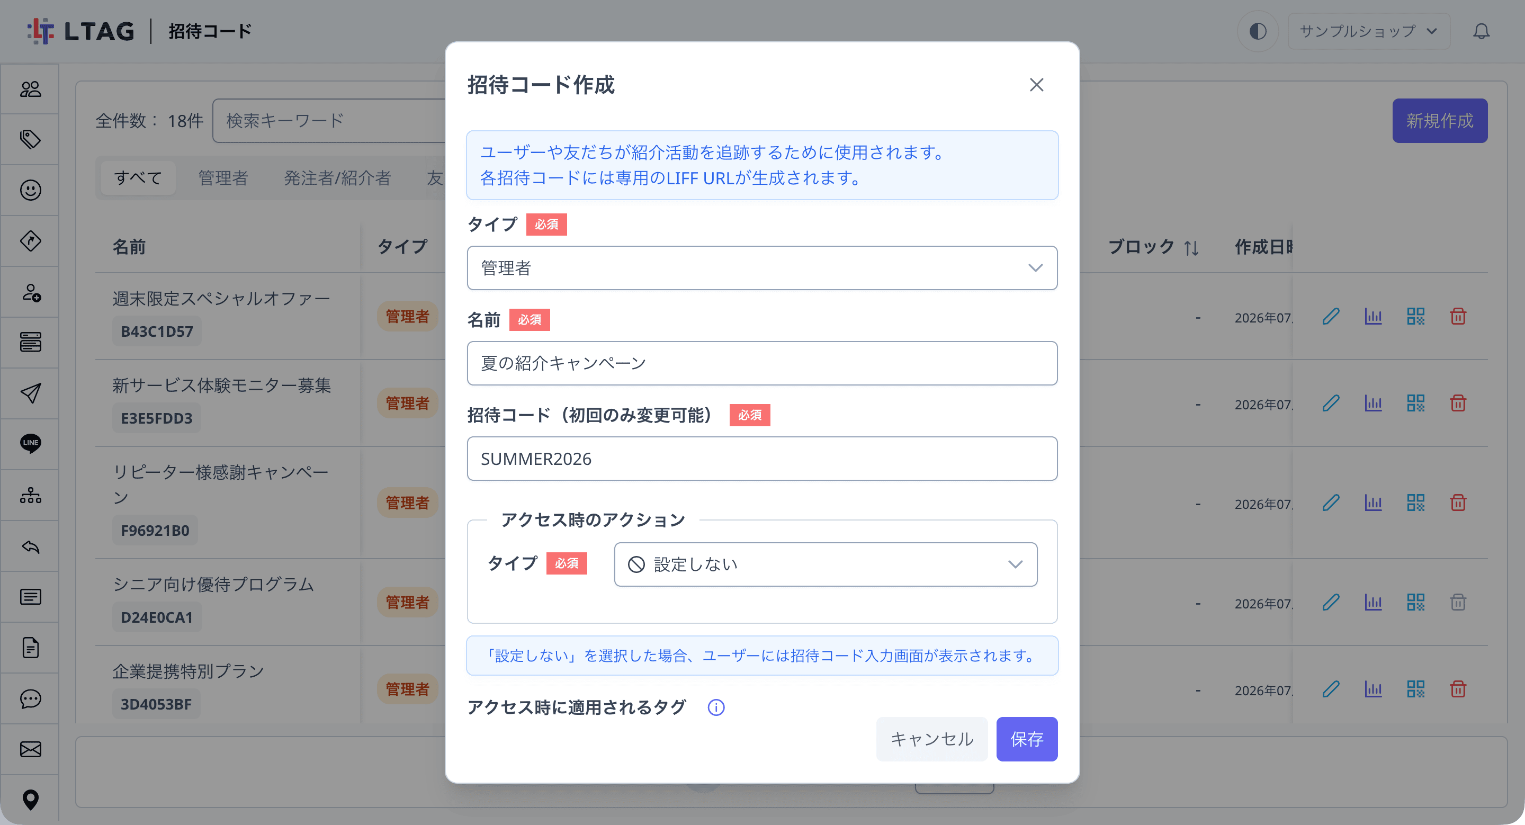Switch to the 管理者 tab
Screen dimensions: 1525x825
(x=222, y=178)
